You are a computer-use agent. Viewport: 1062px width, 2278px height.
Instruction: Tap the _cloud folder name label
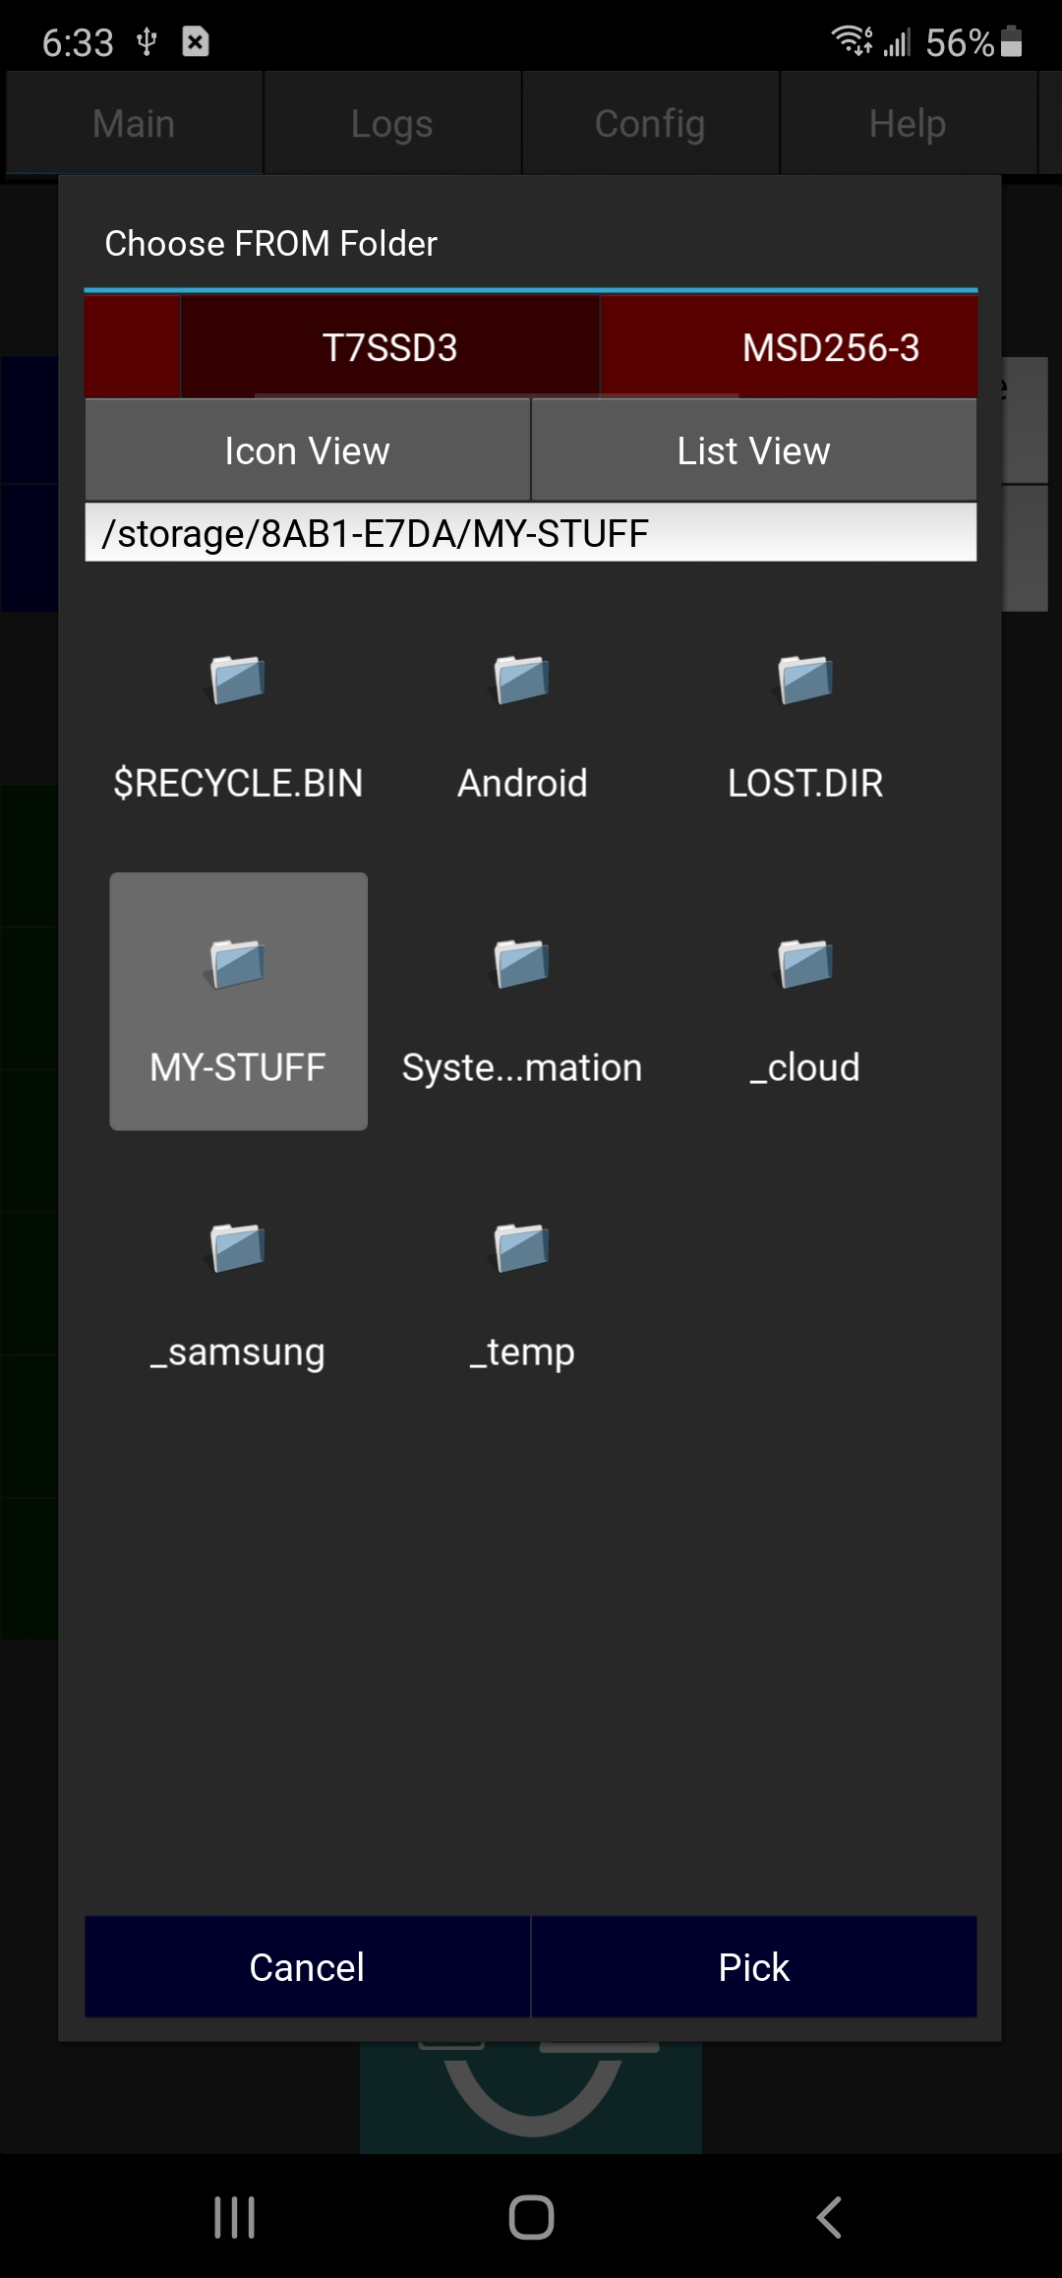coord(805,1068)
